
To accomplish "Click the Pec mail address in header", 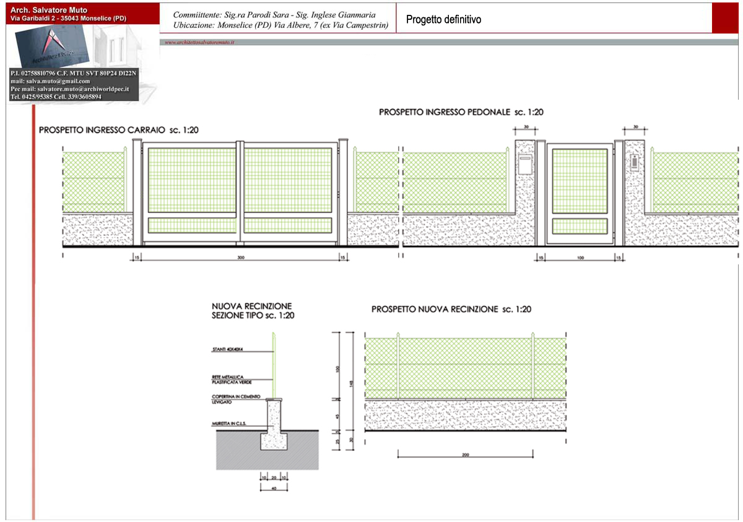I will click(x=69, y=89).
